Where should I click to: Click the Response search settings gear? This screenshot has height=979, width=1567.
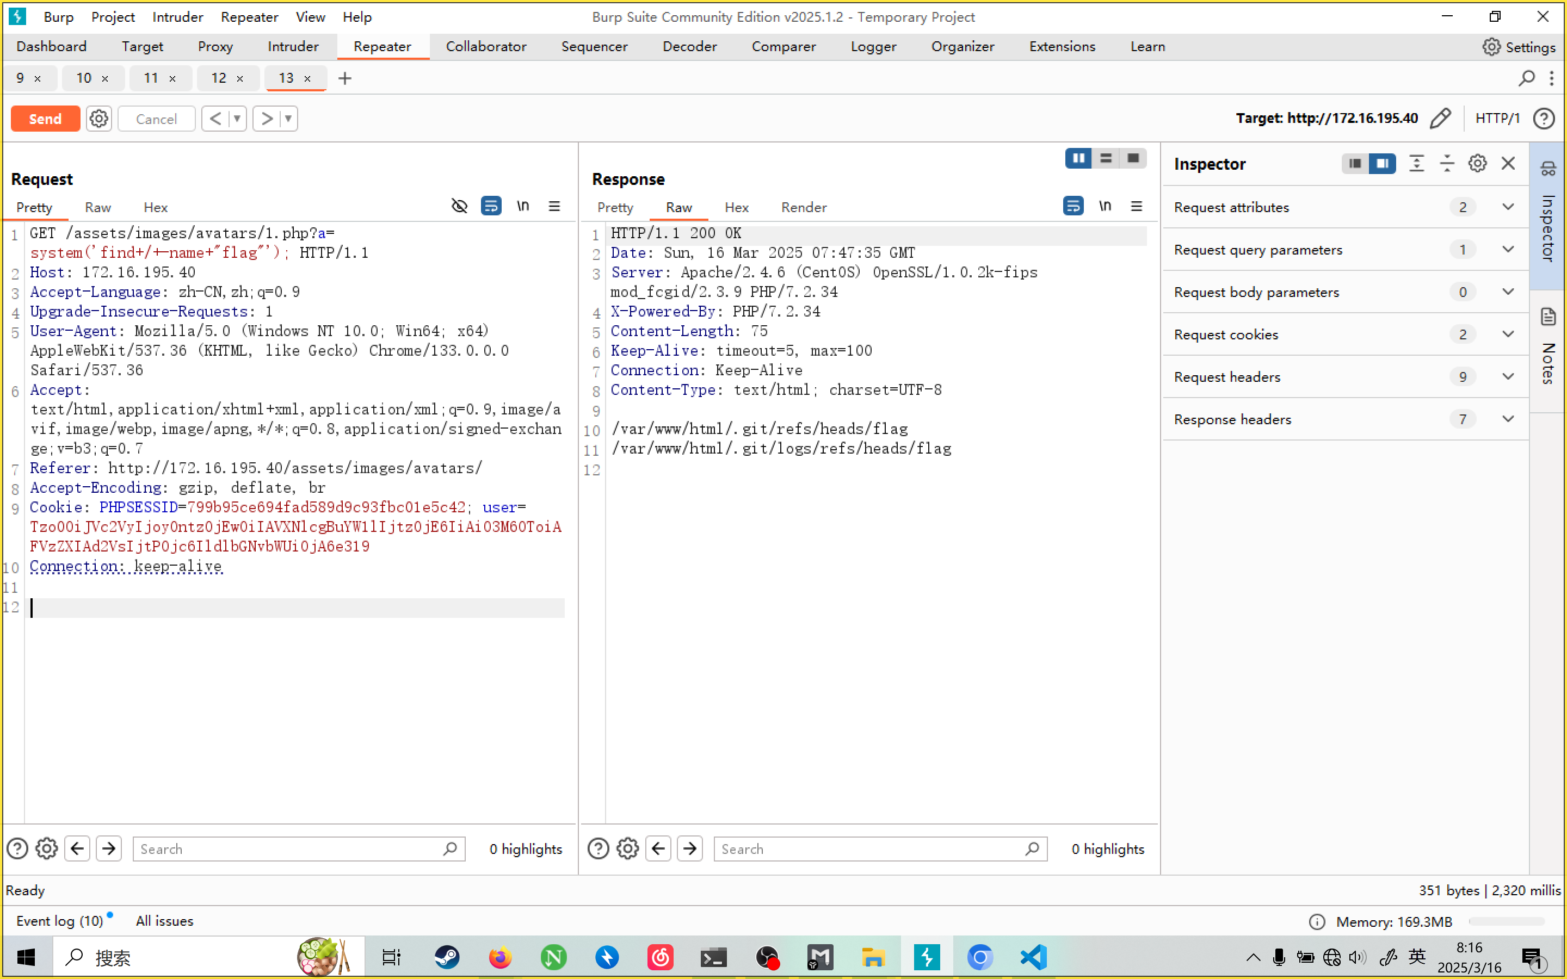tap(627, 848)
